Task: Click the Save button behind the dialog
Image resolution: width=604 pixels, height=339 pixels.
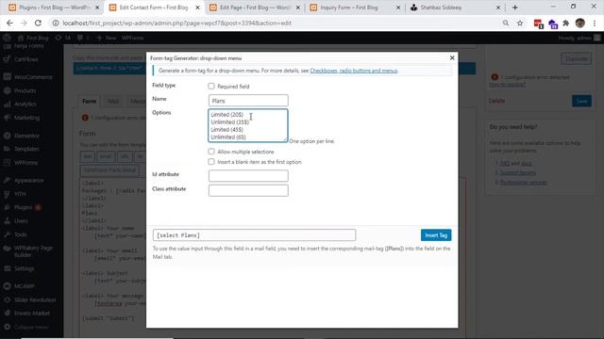Action: pos(581,101)
